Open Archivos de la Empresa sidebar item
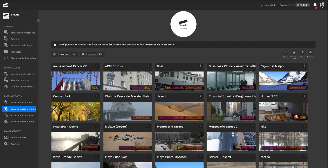The height and width of the screenshot is (168, 328). pyautogui.click(x=19, y=45)
